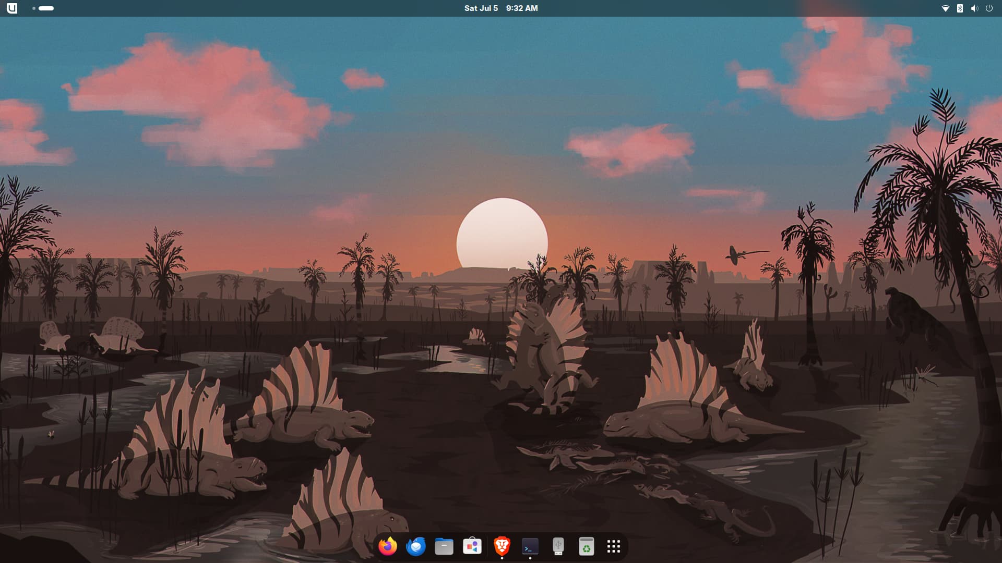The height and width of the screenshot is (563, 1002).
Task: Switch to the active workspace pill indicator
Action: tap(46, 8)
